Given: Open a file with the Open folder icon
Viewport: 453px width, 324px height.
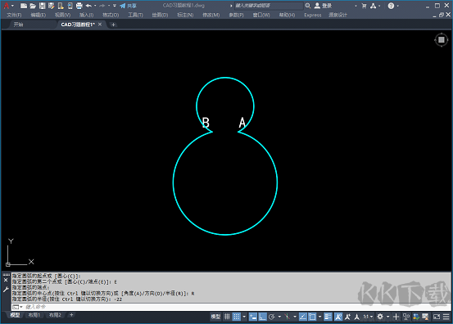Looking at the screenshot, I should coord(33,6).
